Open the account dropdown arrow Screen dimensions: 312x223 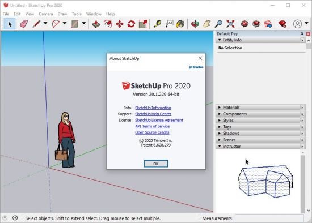coord(306,23)
